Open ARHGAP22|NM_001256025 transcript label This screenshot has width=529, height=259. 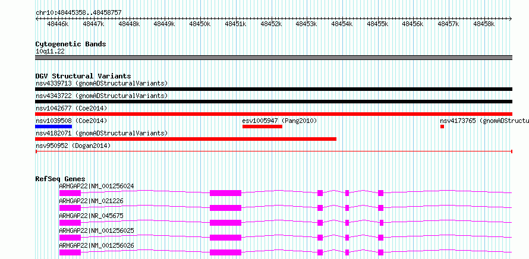tap(96, 230)
